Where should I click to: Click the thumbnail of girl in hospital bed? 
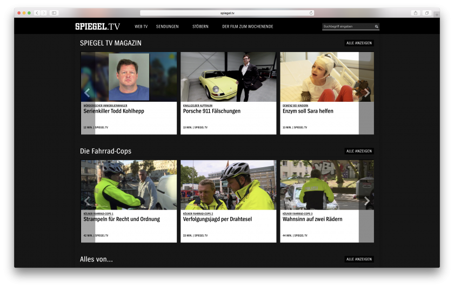(x=327, y=77)
